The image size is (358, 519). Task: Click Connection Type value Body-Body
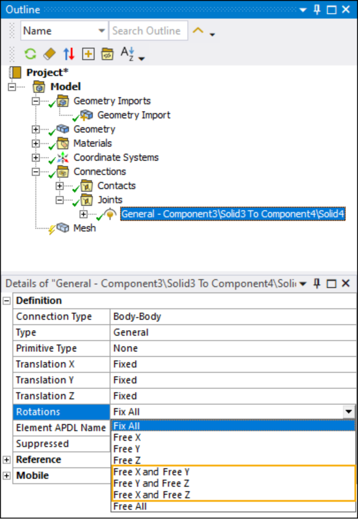tap(233, 317)
